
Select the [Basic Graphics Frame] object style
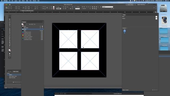pyautogui.click(x=13, y=76)
